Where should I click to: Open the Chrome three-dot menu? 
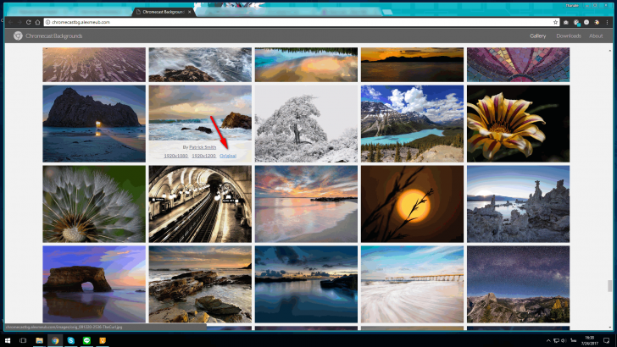pos(608,22)
